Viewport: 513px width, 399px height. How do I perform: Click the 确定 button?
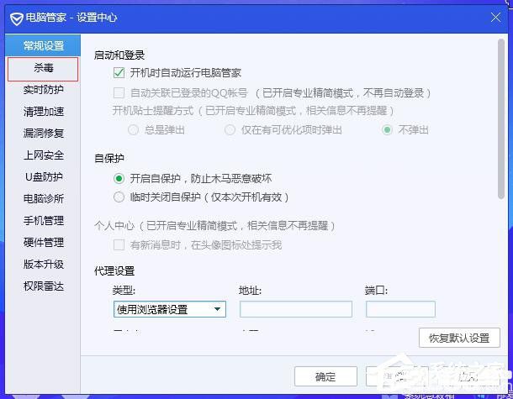[325, 376]
